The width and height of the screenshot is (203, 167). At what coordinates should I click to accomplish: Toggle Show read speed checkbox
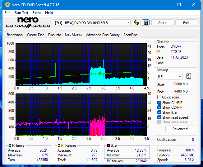pyautogui.click(x=159, y=117)
